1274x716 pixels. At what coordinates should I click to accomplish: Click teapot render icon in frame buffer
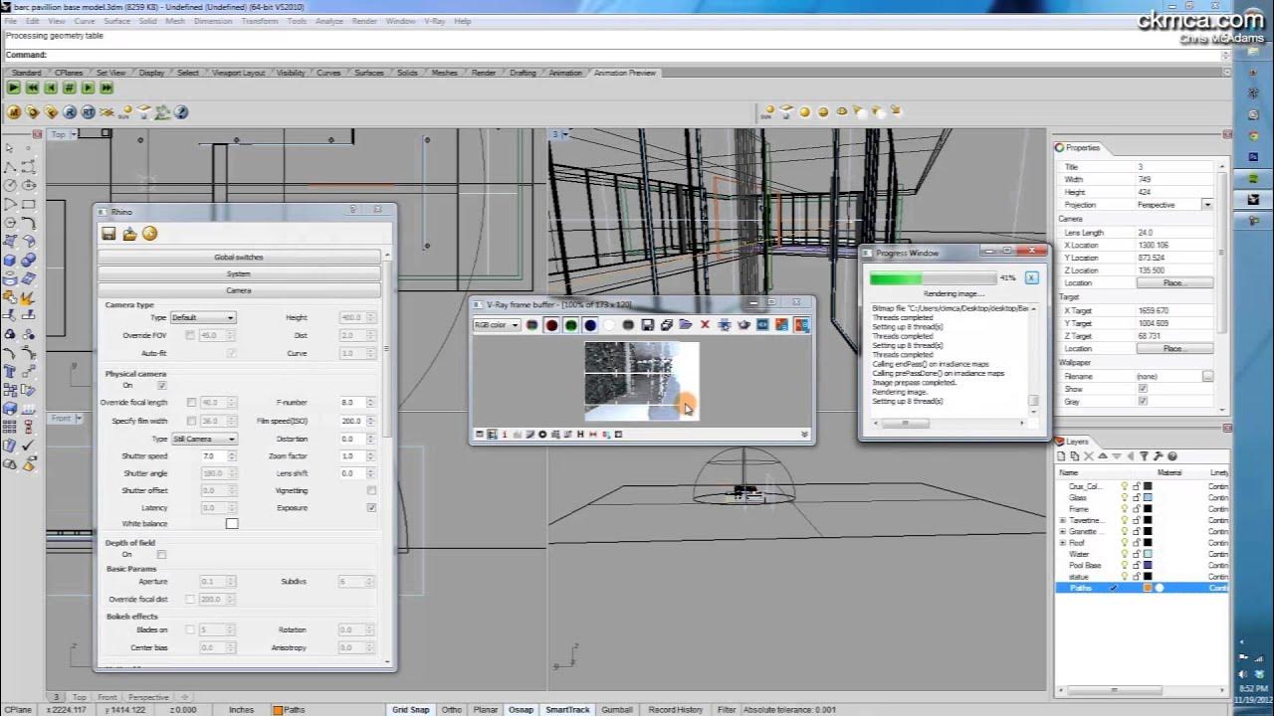pyautogui.click(x=743, y=325)
